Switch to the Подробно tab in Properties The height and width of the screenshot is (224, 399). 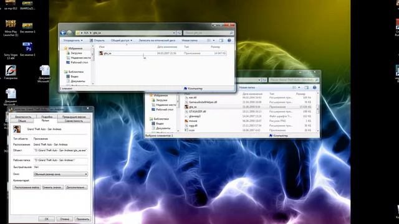(47, 117)
